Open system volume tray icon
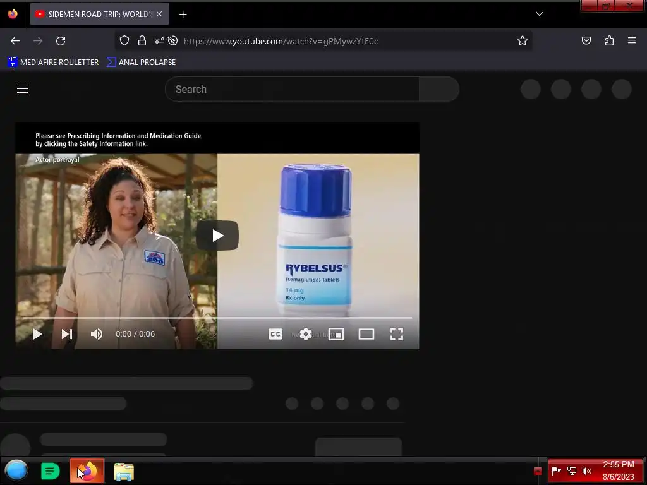The height and width of the screenshot is (485, 647). coord(587,470)
